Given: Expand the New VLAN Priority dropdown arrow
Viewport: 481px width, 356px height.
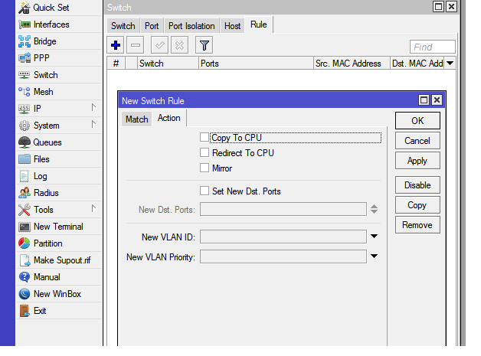Looking at the screenshot, I should point(374,256).
